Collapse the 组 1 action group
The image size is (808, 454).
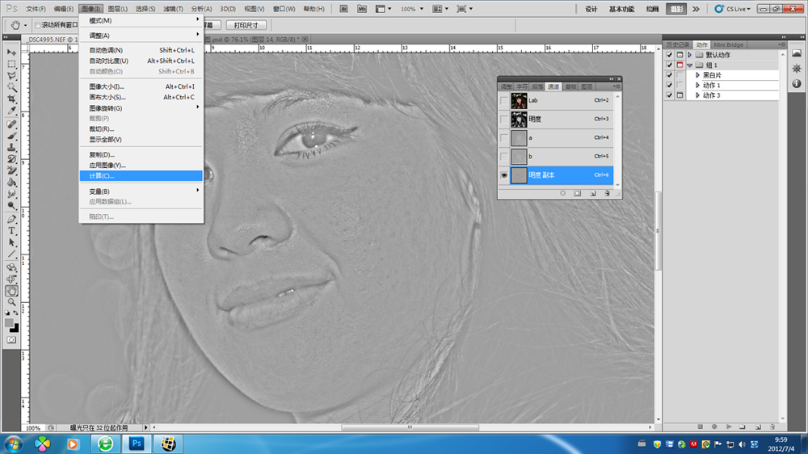pos(689,65)
